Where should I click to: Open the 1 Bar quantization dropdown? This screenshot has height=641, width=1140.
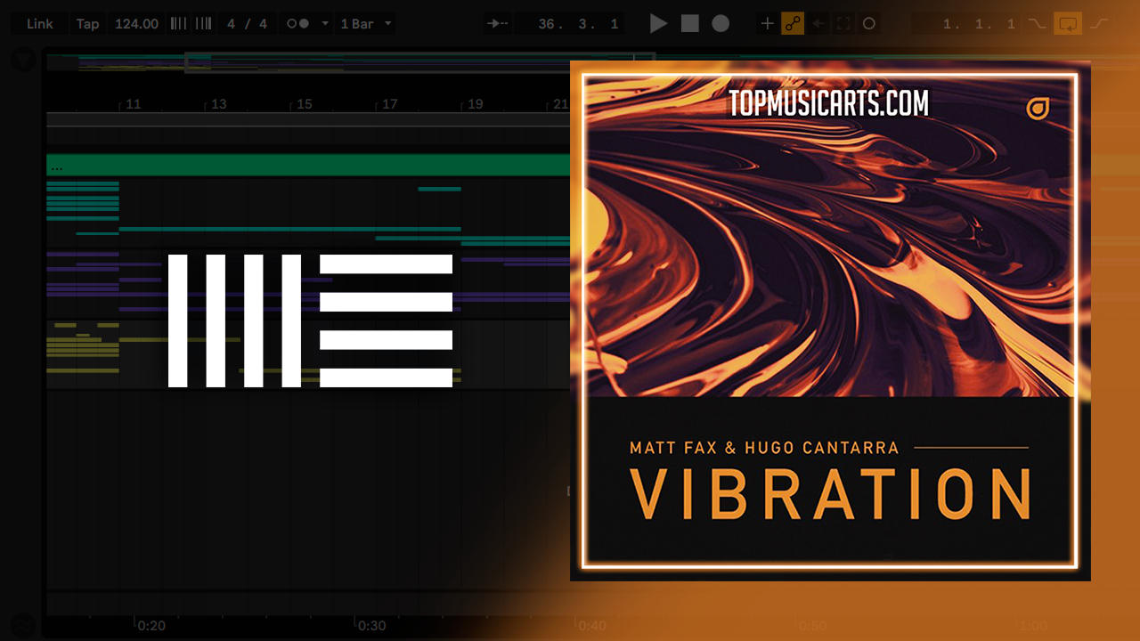(365, 24)
